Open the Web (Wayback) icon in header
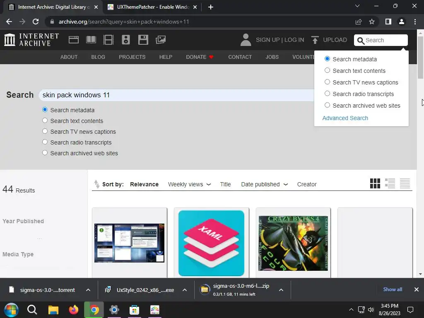The image size is (424, 318). (x=74, y=40)
